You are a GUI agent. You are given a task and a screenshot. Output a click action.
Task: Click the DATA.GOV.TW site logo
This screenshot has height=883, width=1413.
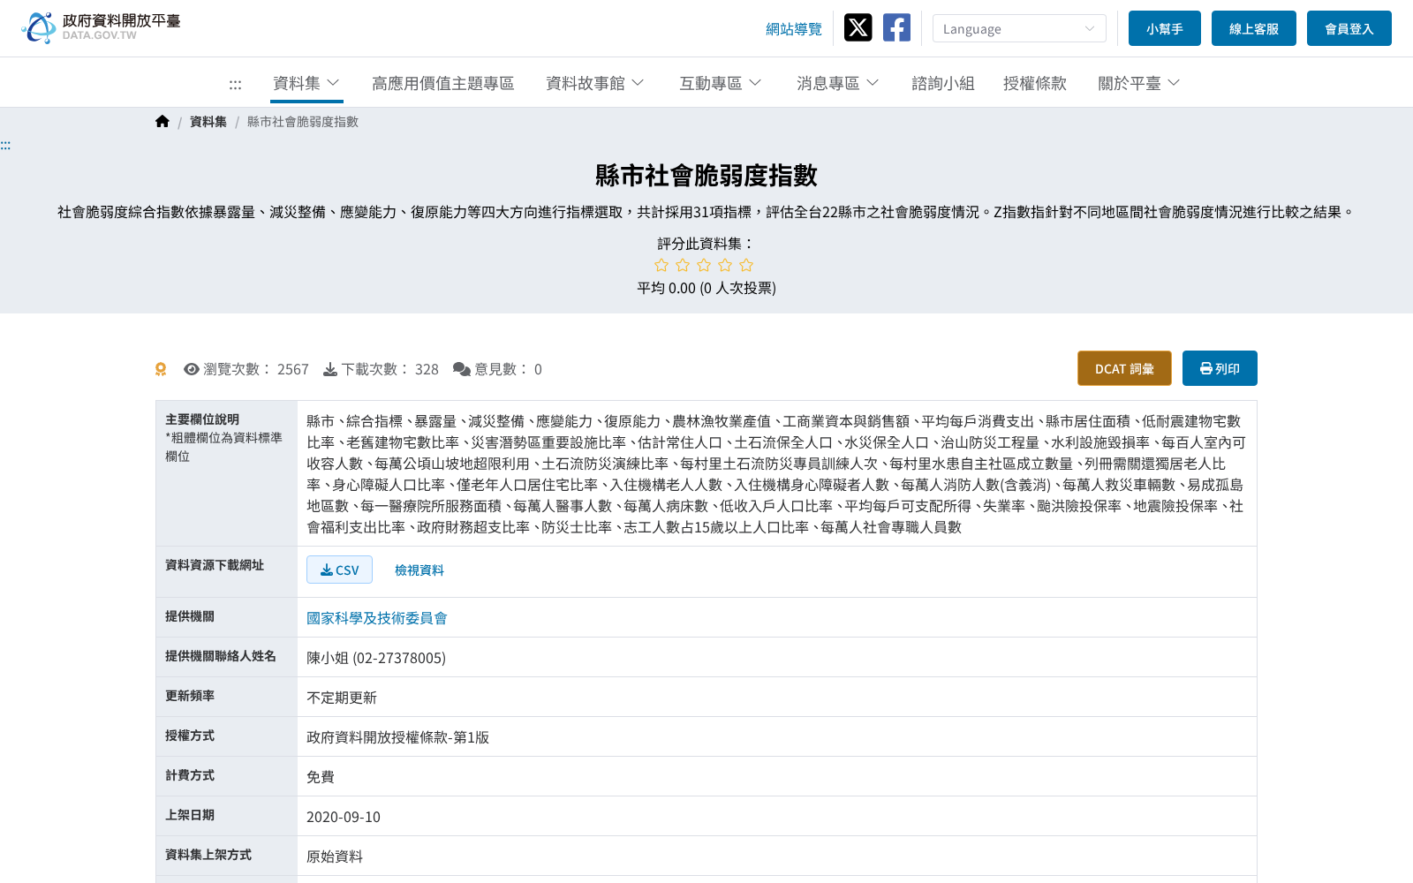coord(101,27)
